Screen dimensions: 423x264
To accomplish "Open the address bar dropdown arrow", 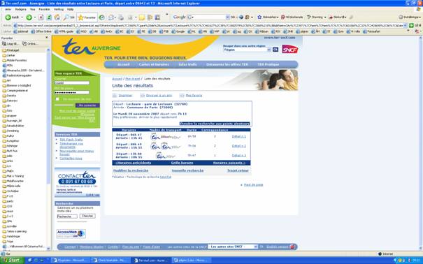I will click(405, 26).
